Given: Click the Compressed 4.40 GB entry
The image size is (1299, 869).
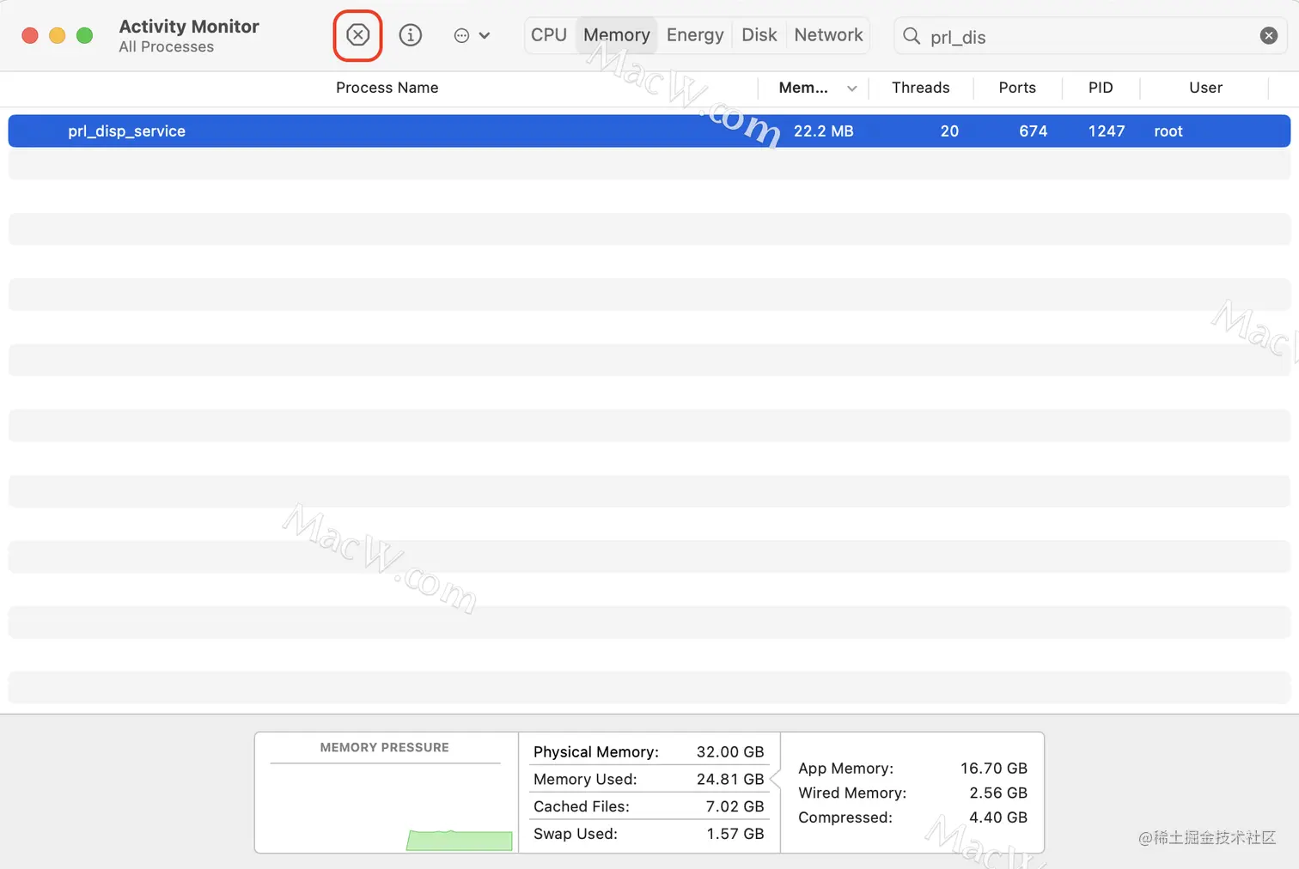Looking at the screenshot, I should pyautogui.click(x=912, y=817).
